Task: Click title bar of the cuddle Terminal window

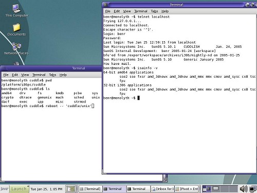Action: [51, 68]
